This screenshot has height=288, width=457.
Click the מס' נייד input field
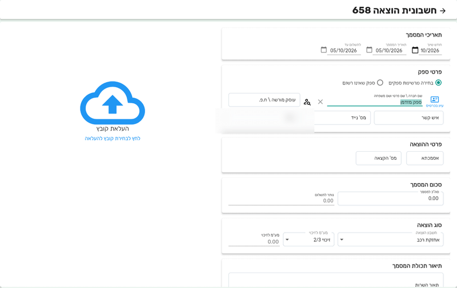342,117
